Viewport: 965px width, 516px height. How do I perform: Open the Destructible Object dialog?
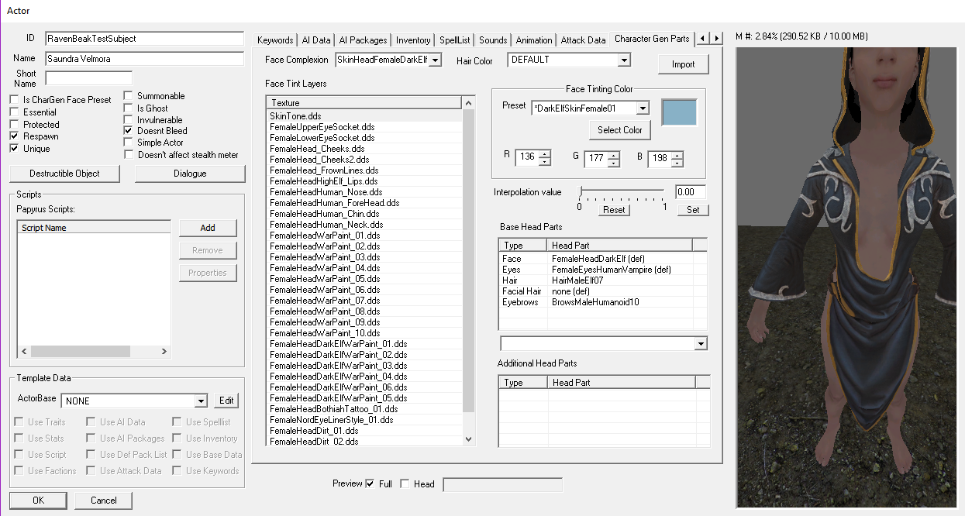pos(64,174)
